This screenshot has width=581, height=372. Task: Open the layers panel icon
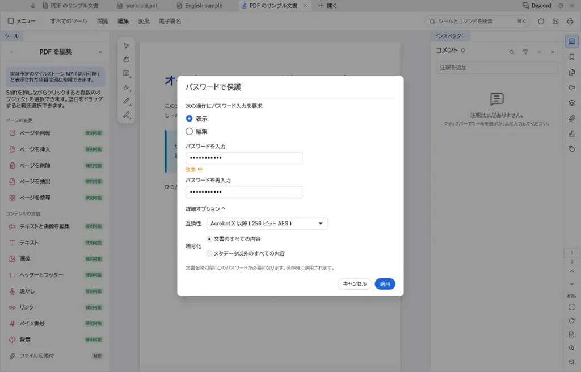(572, 103)
